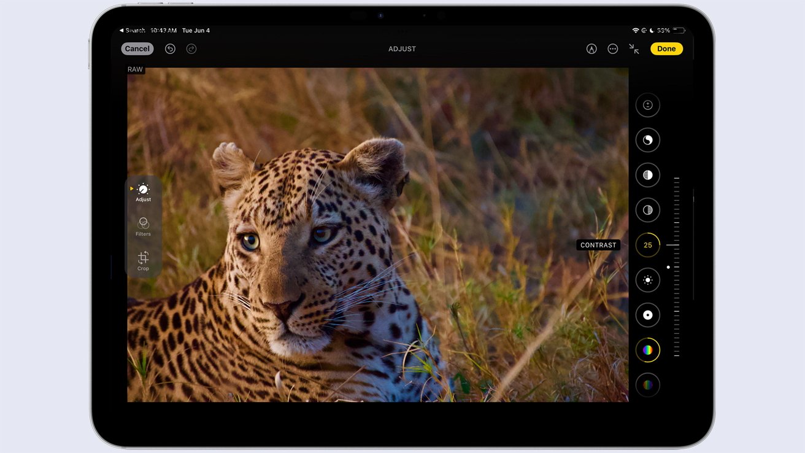Open the Markup pen tool
The image size is (805, 453).
[x=591, y=48]
